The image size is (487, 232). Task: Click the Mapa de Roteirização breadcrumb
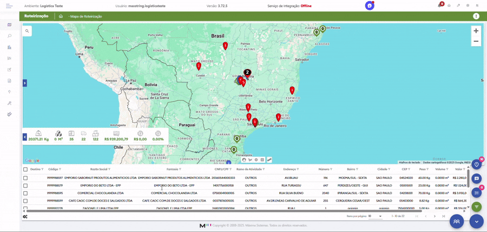click(86, 16)
